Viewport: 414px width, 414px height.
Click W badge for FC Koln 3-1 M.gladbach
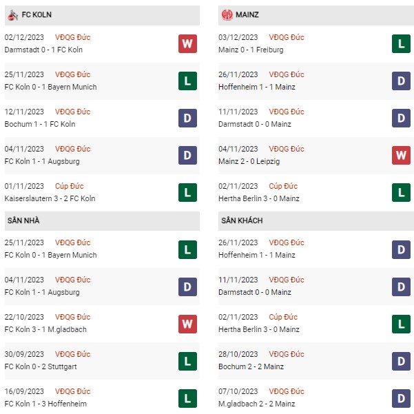(x=187, y=324)
